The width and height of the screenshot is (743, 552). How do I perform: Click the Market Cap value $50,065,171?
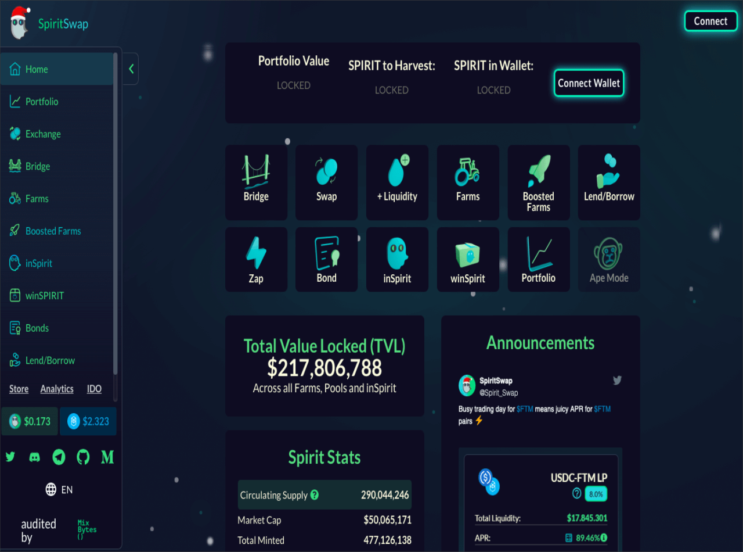pyautogui.click(x=387, y=520)
